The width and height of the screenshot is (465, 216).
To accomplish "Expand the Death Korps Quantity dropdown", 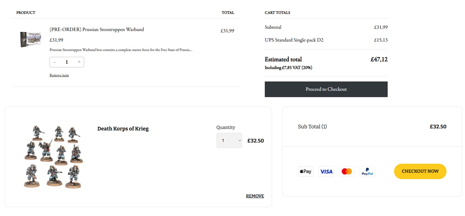I will (229, 140).
